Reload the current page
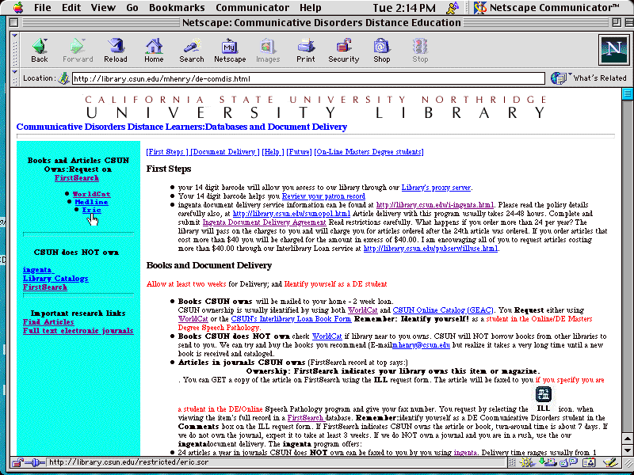 click(x=116, y=50)
